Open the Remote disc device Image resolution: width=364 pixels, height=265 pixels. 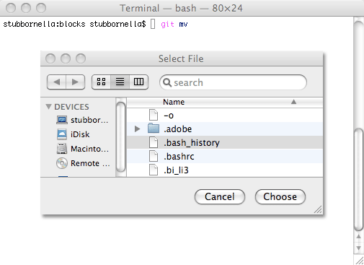[x=83, y=163]
